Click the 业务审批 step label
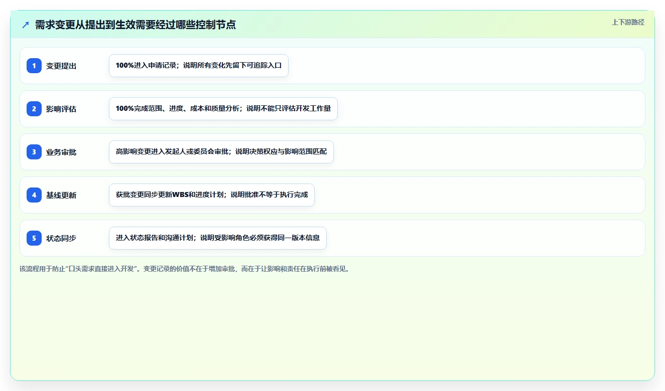 [61, 152]
